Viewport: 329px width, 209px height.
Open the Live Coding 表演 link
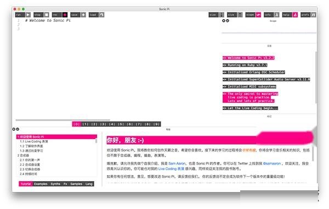(x=171, y=169)
